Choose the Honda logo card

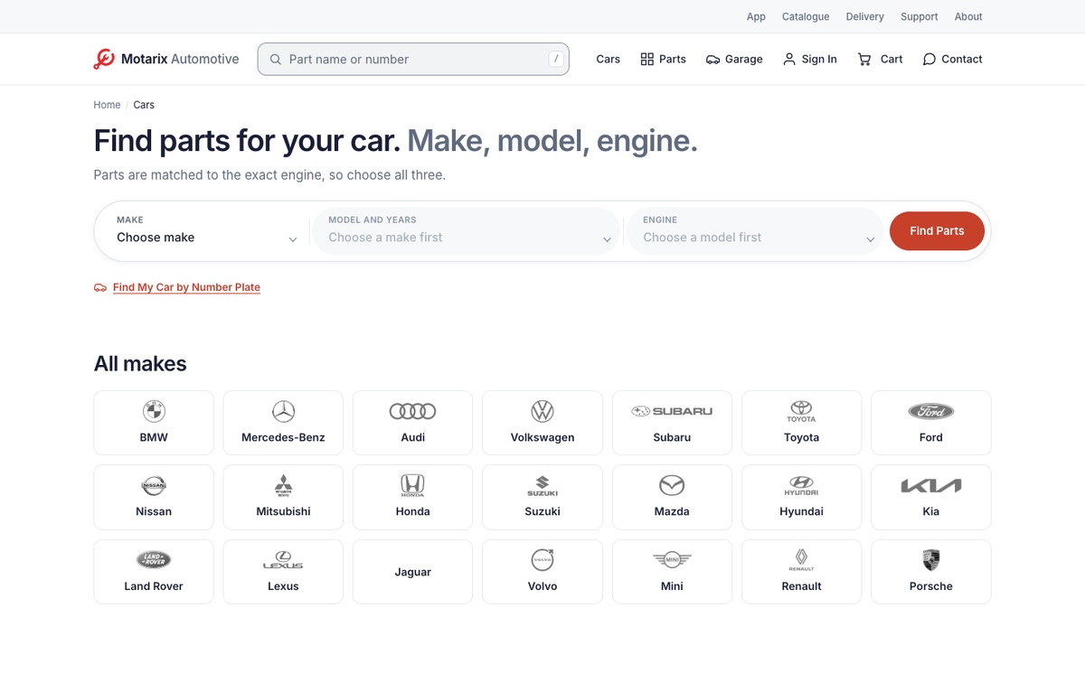click(412, 497)
